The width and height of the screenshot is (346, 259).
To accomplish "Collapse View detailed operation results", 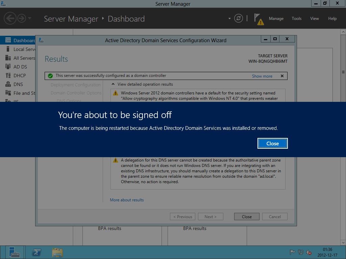I will tap(113, 84).
